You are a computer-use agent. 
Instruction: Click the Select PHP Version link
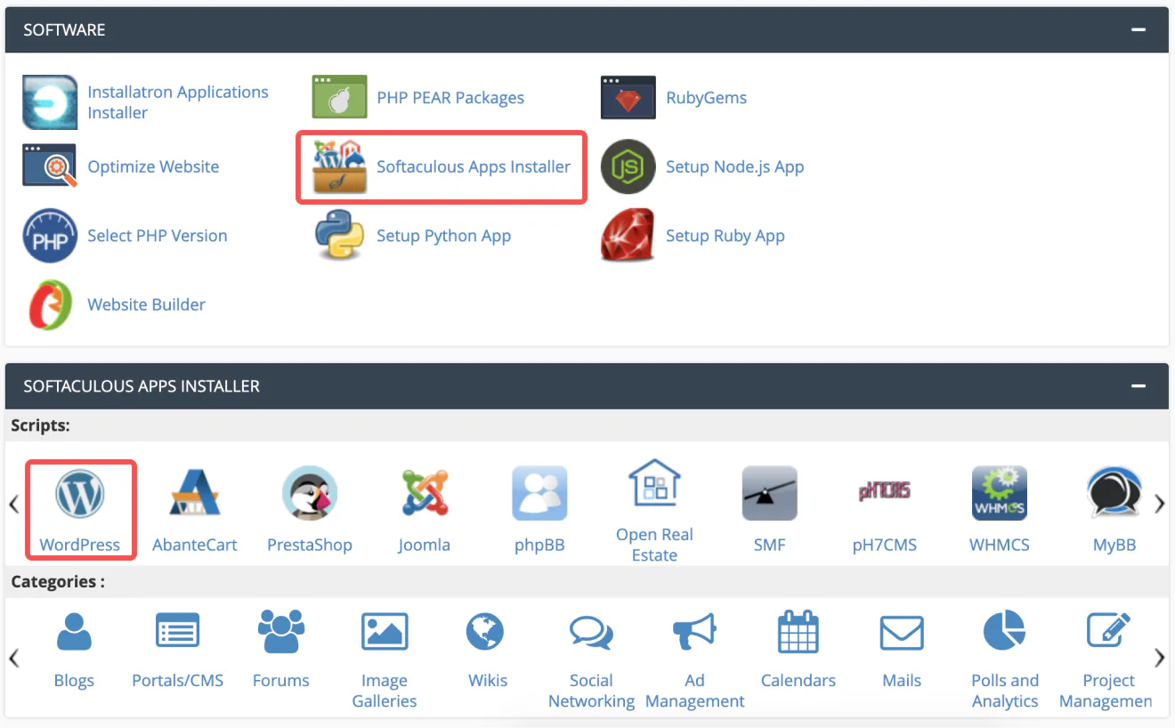(x=158, y=236)
